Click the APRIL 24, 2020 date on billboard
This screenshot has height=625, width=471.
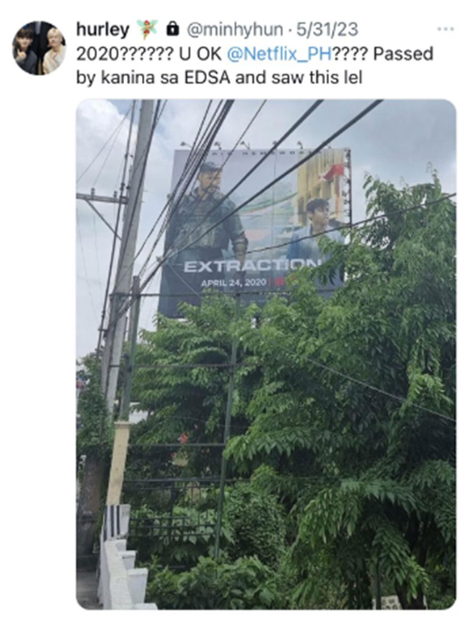click(x=234, y=282)
